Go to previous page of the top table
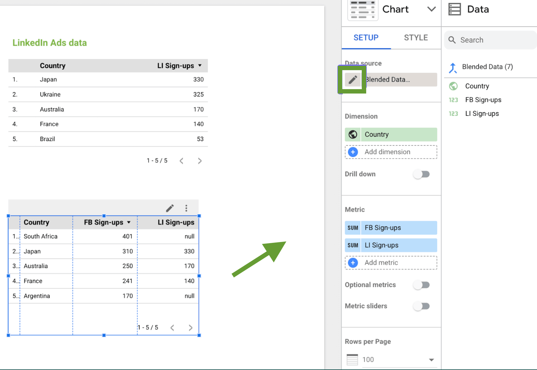This screenshot has width=537, height=370. click(x=181, y=161)
